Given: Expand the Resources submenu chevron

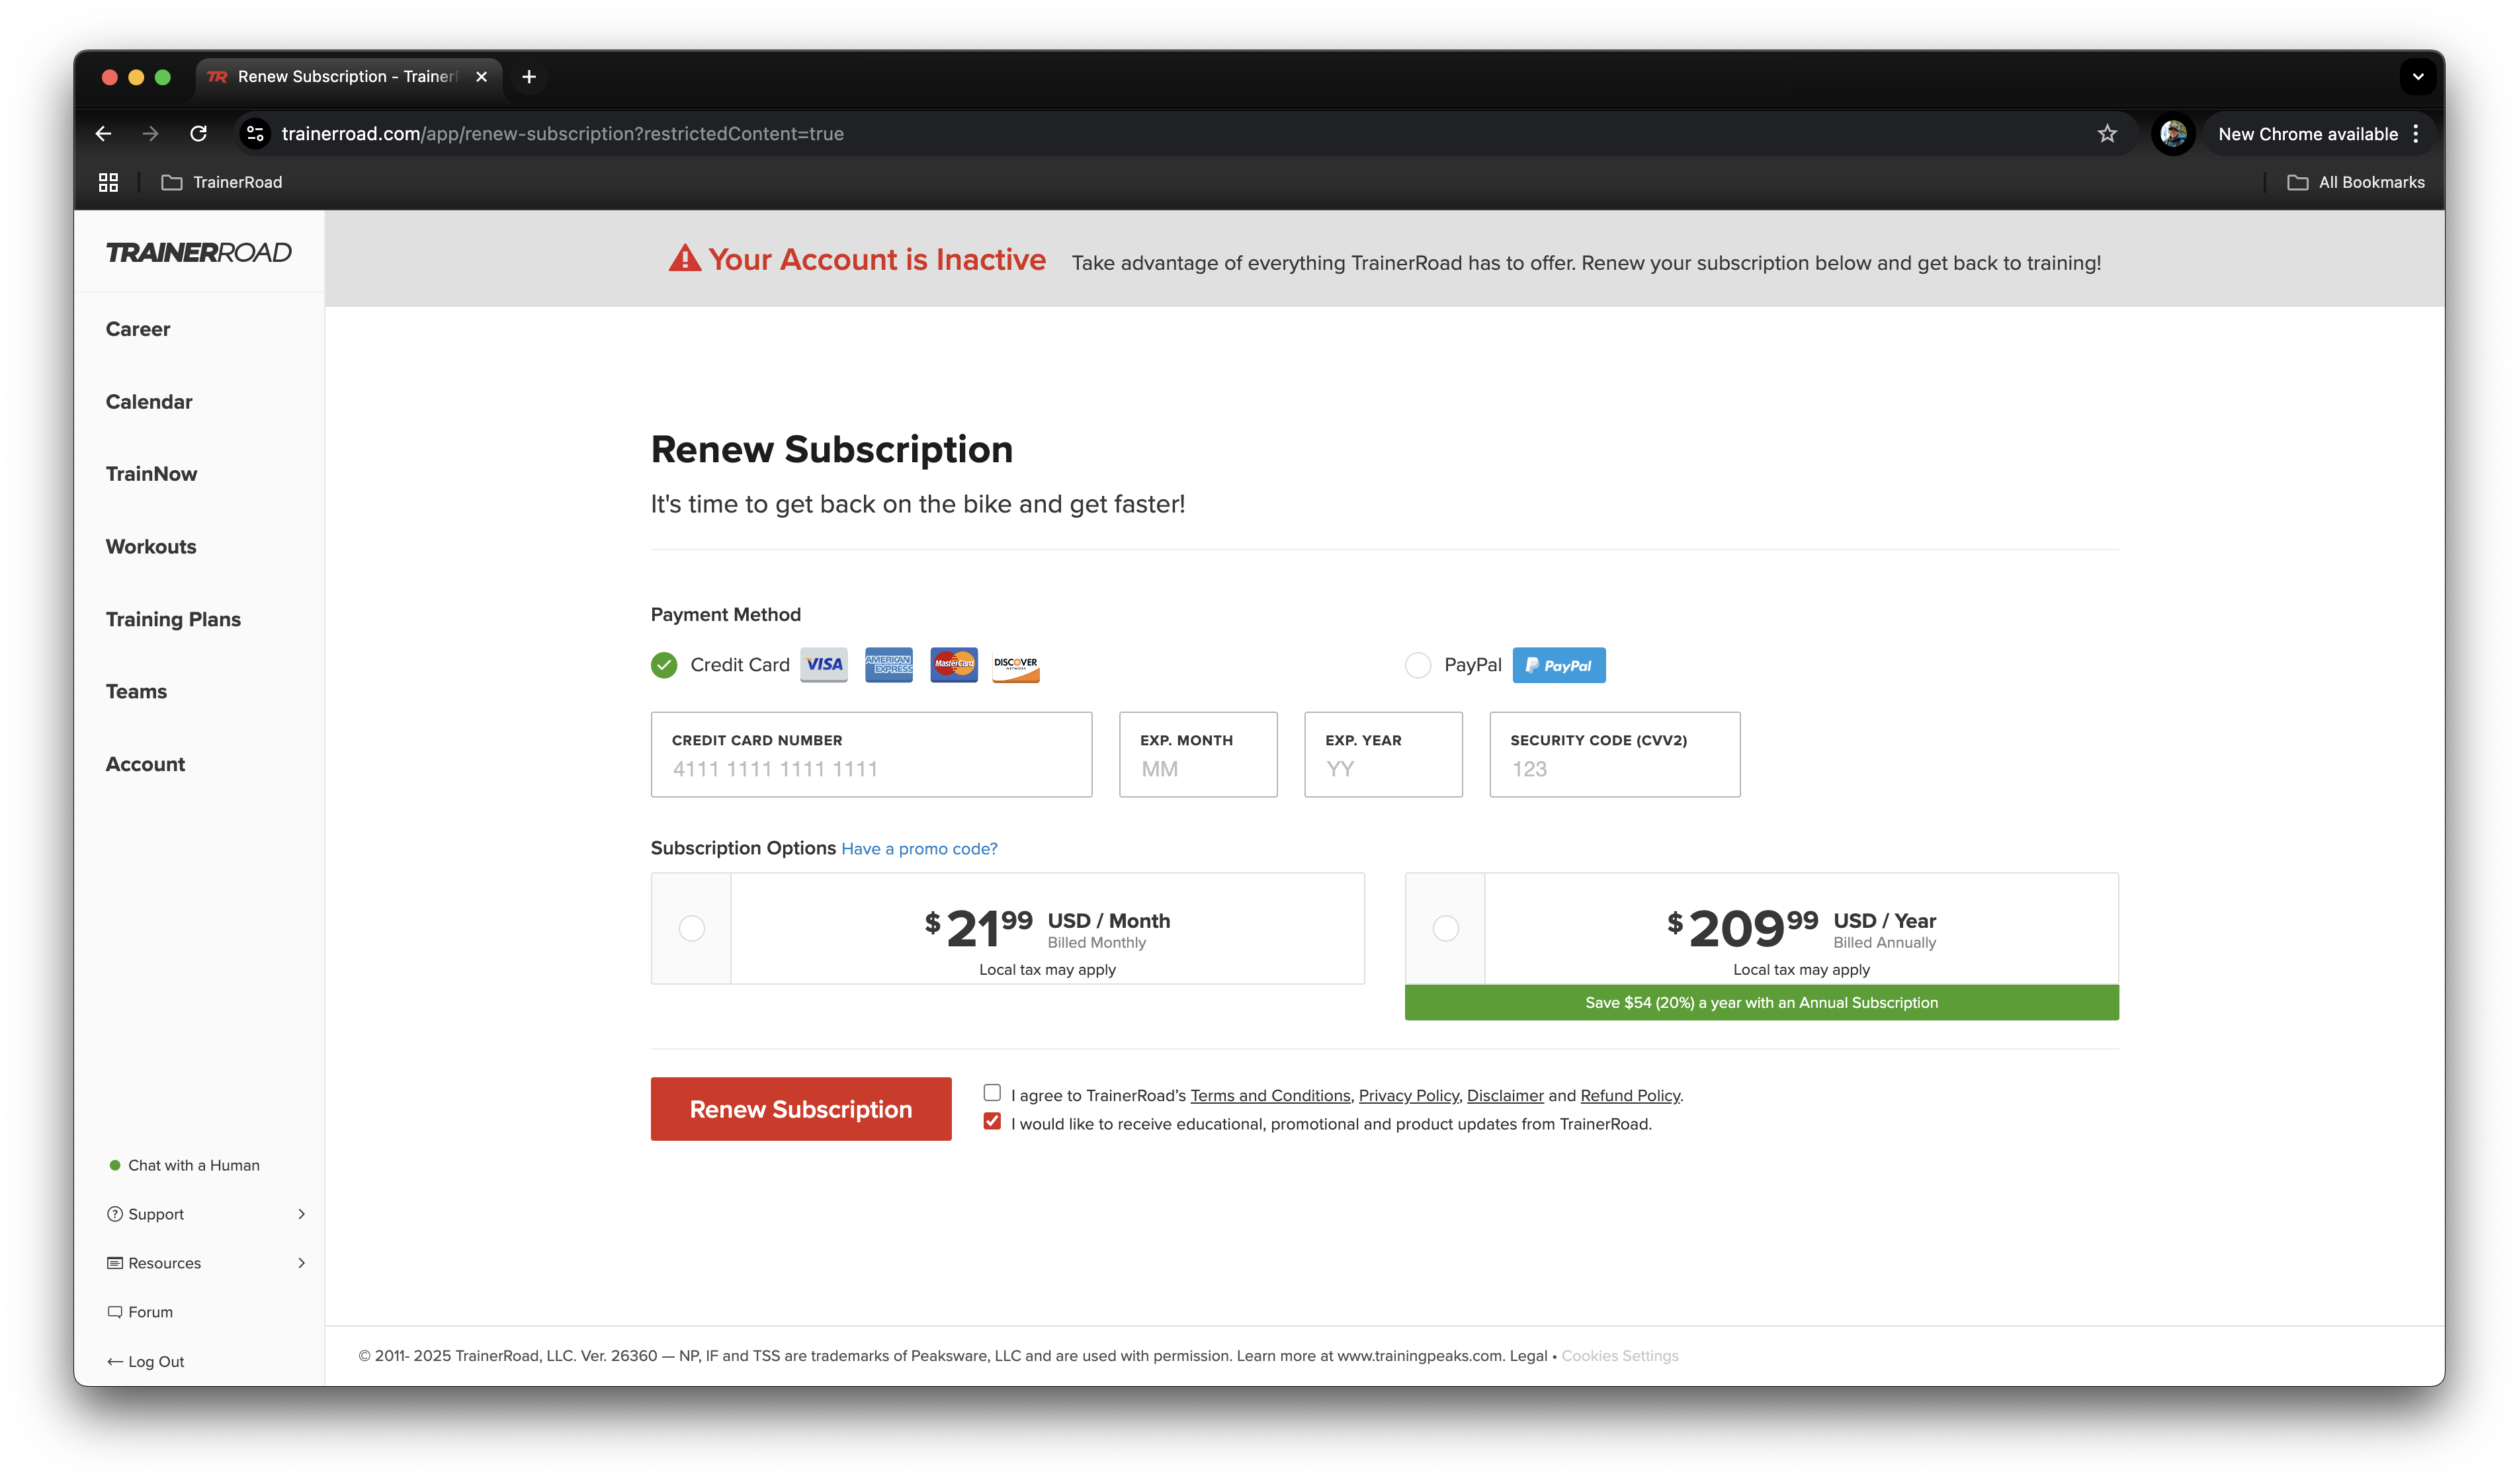Looking at the screenshot, I should coord(301,1263).
